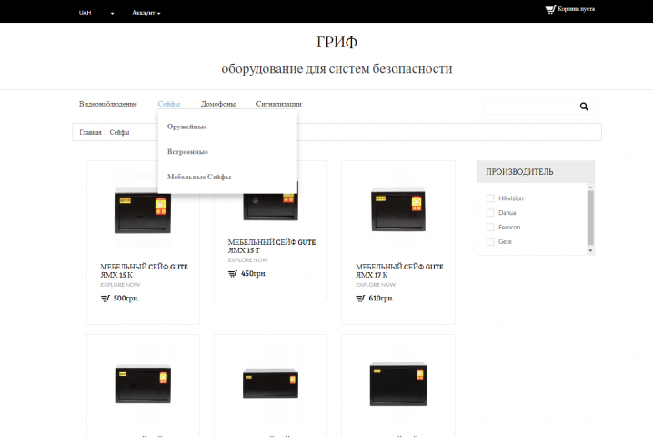
Task: Click the 450грн. price text
Action: click(254, 273)
